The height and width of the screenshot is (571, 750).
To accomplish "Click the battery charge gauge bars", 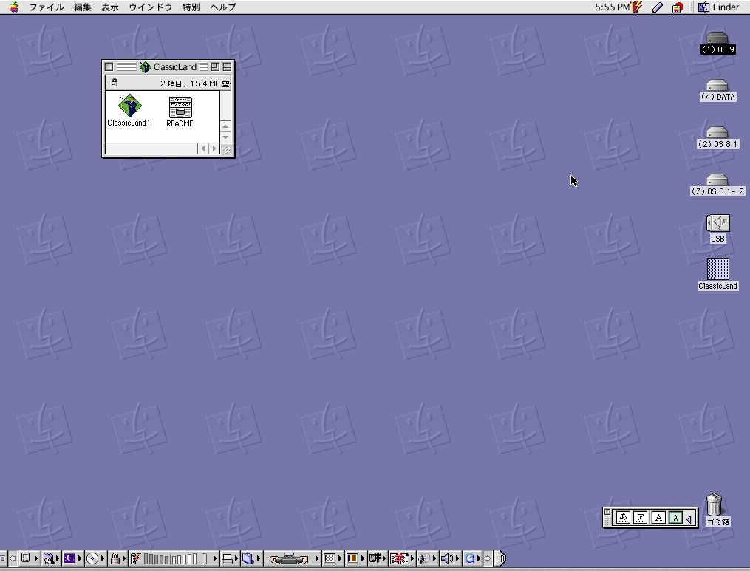I will click(170, 558).
